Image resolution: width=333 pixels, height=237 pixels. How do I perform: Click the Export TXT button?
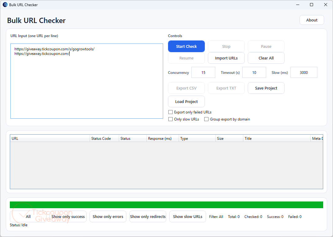pos(226,88)
